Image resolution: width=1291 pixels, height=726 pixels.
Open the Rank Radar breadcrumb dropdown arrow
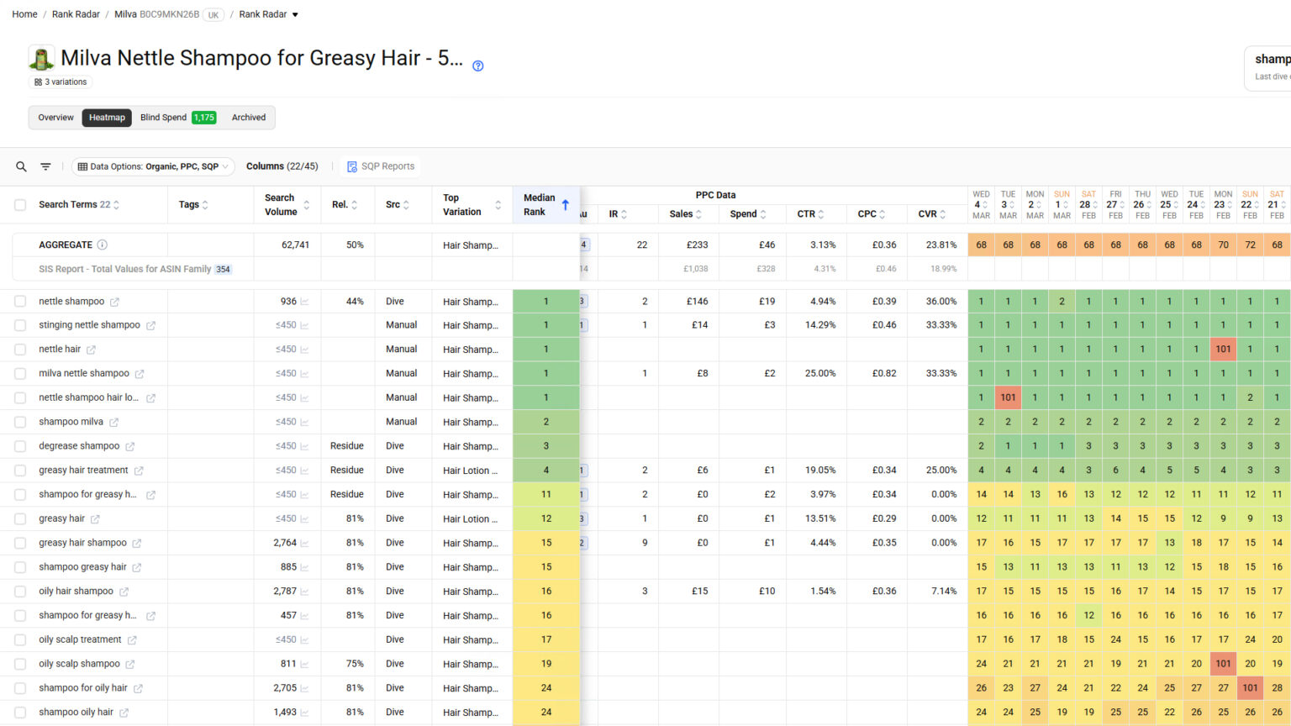pyautogui.click(x=295, y=14)
